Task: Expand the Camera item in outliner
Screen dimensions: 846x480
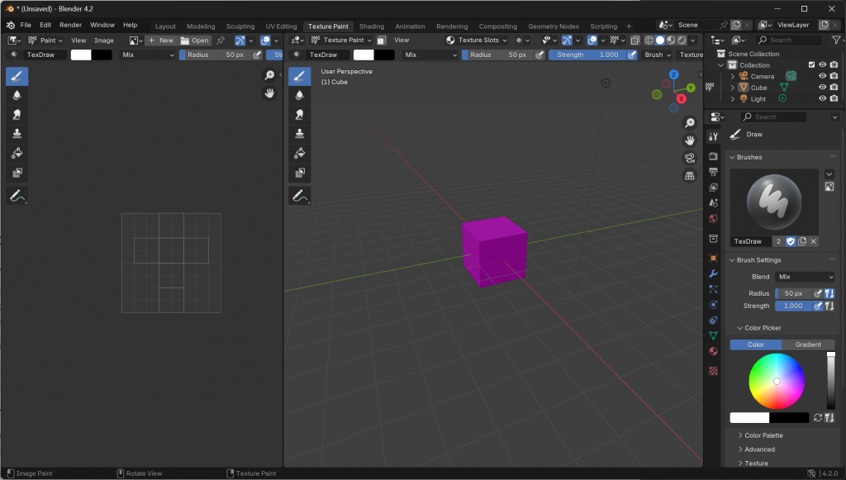Action: click(x=732, y=77)
